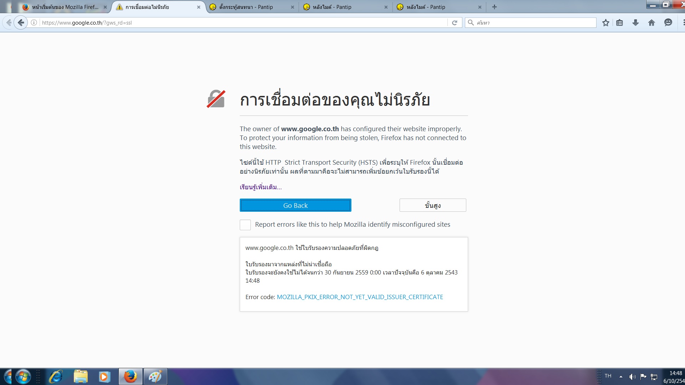Image resolution: width=685 pixels, height=385 pixels.
Task: Click the search magnifier icon
Action: click(x=471, y=23)
